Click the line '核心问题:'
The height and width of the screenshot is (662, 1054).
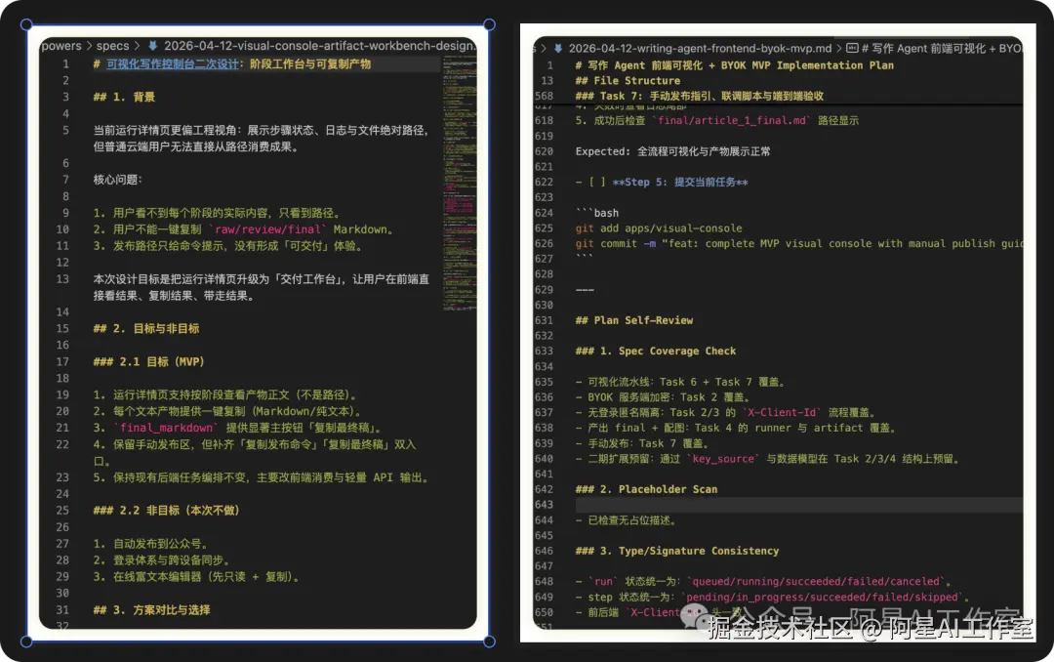tap(118, 180)
